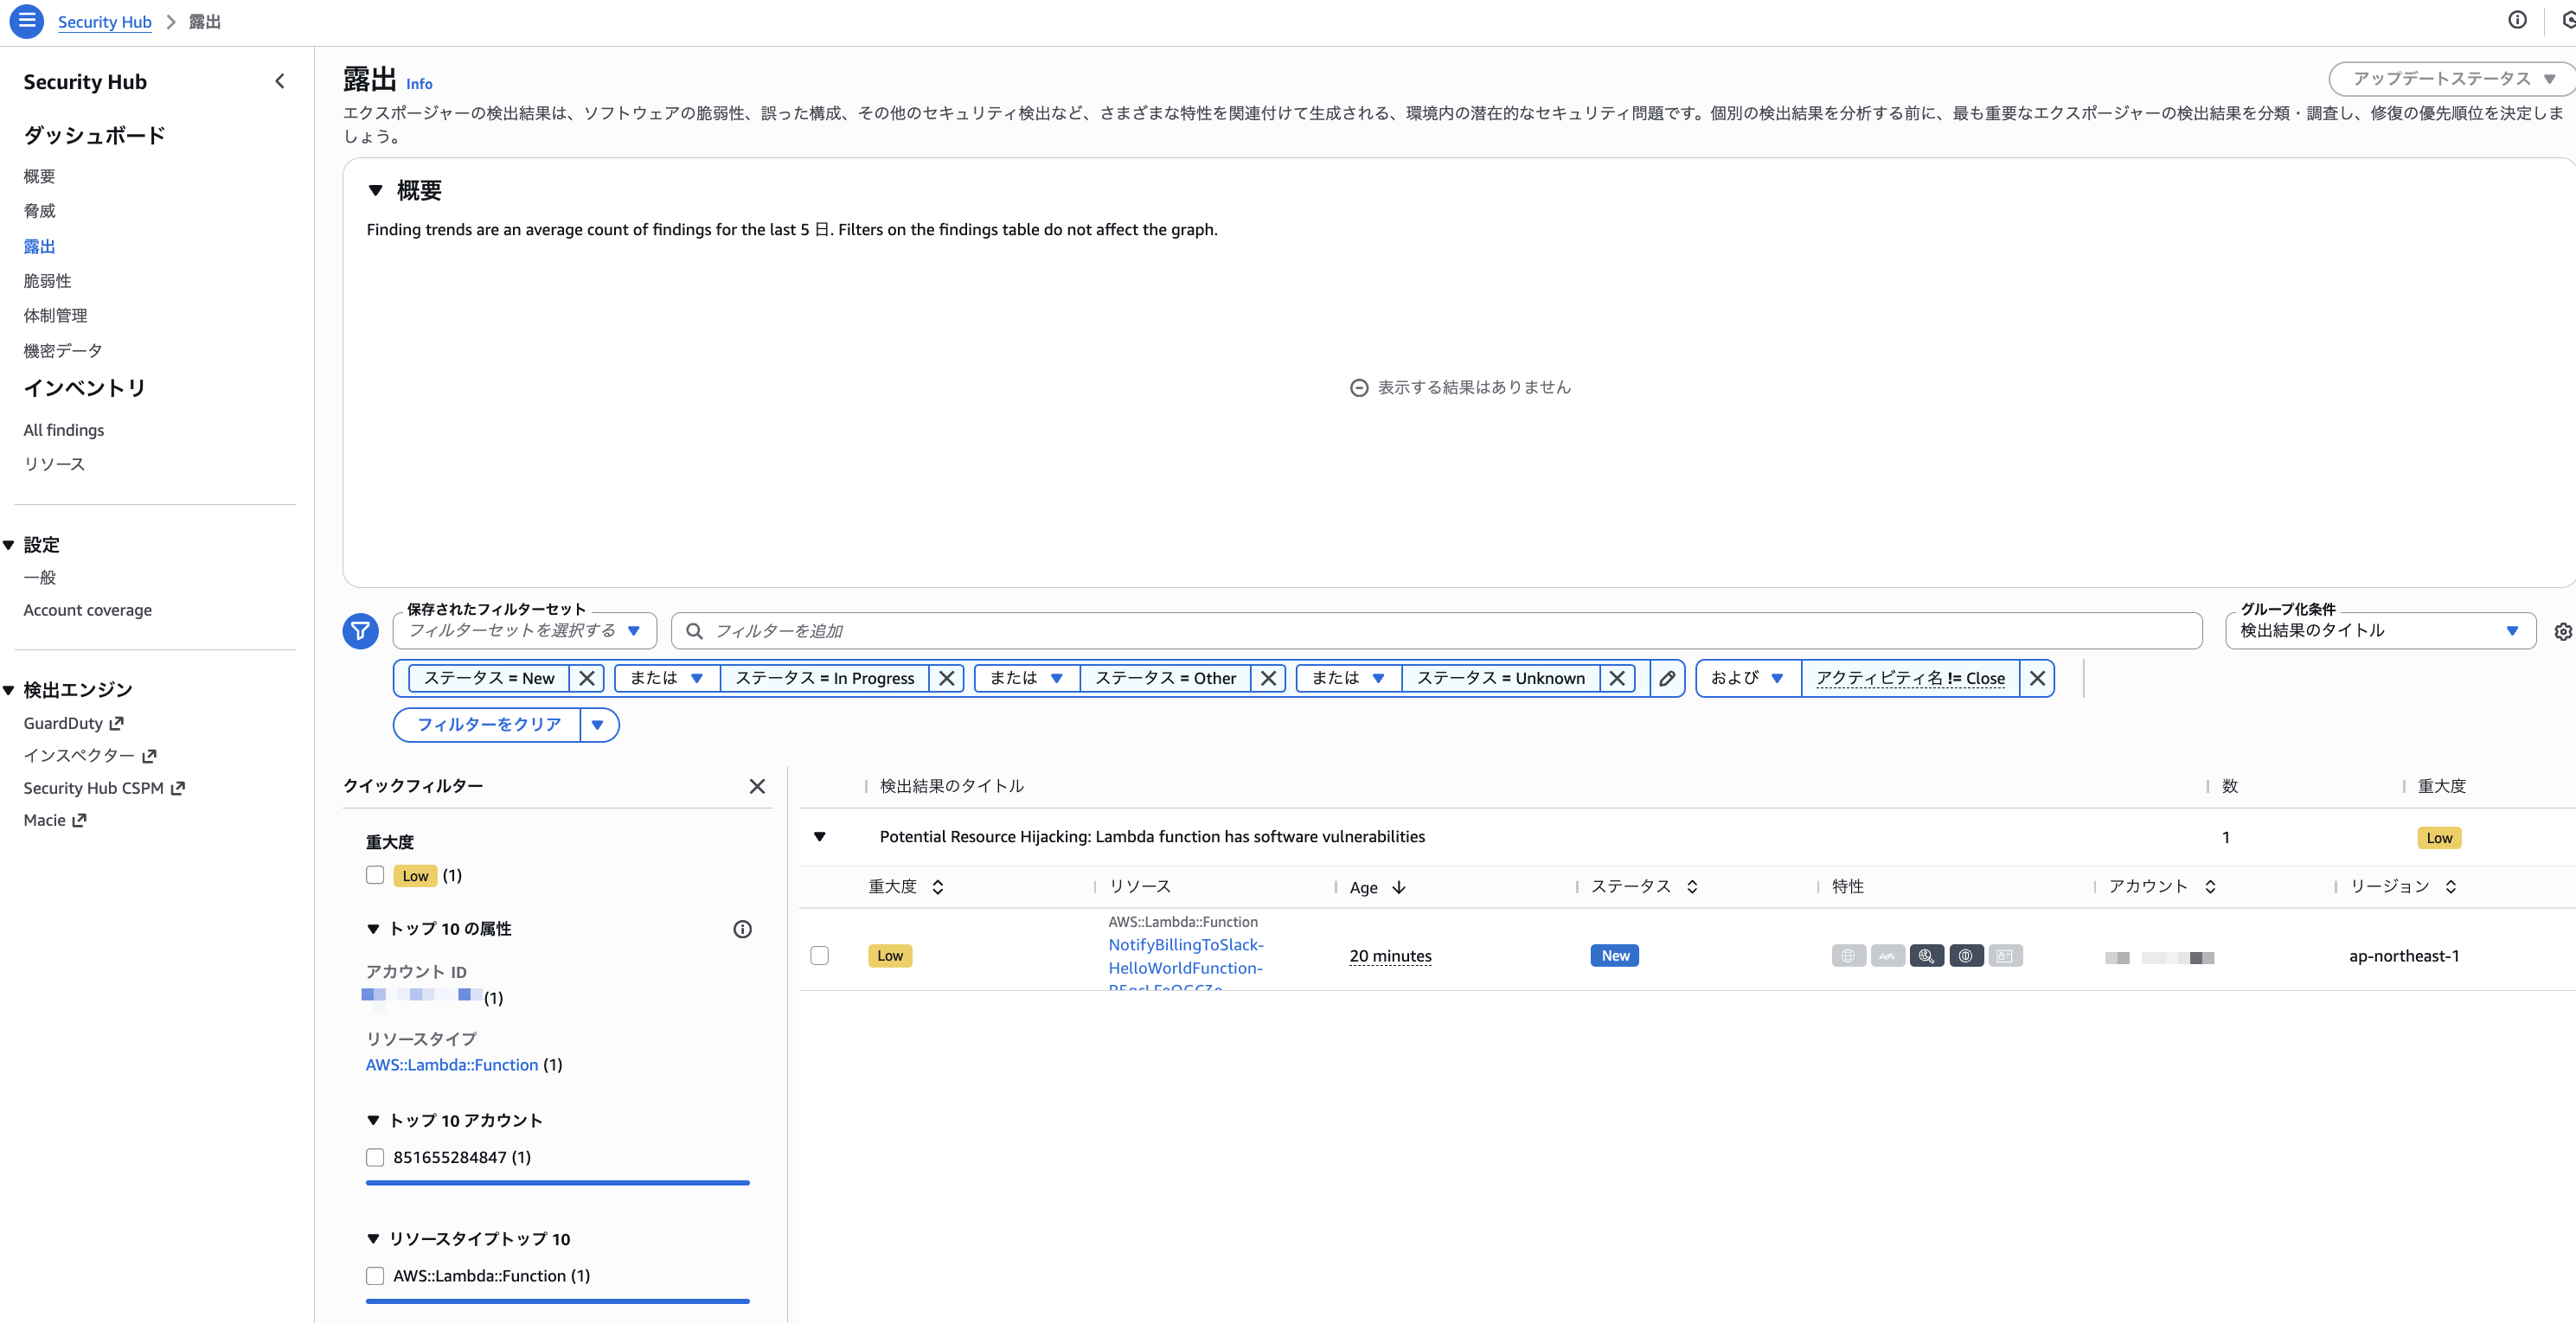
Task: Open table preferences with the gear icon
Action: 2562,632
